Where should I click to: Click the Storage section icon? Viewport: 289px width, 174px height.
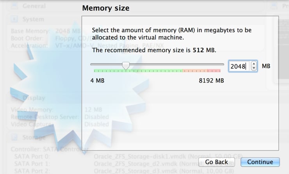click(14, 137)
